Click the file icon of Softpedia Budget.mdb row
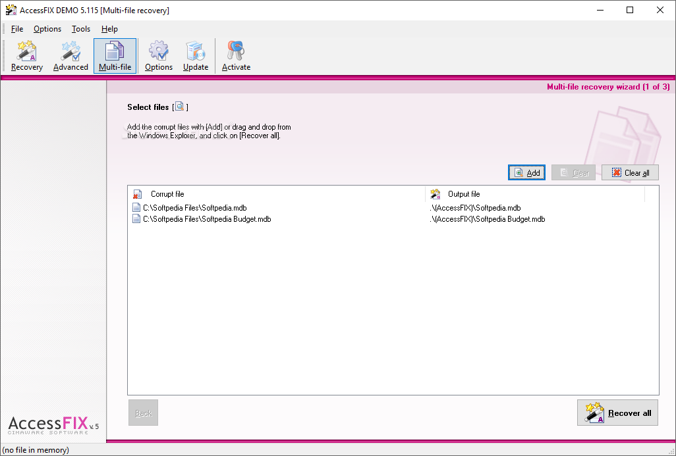 coord(136,218)
